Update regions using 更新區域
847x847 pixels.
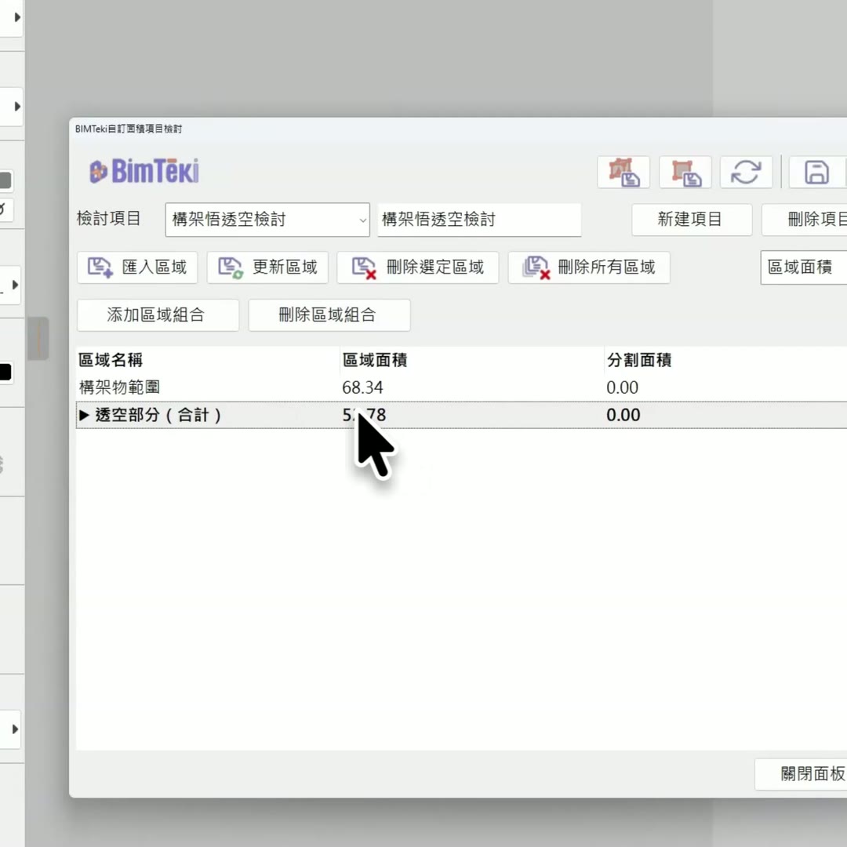tap(267, 267)
